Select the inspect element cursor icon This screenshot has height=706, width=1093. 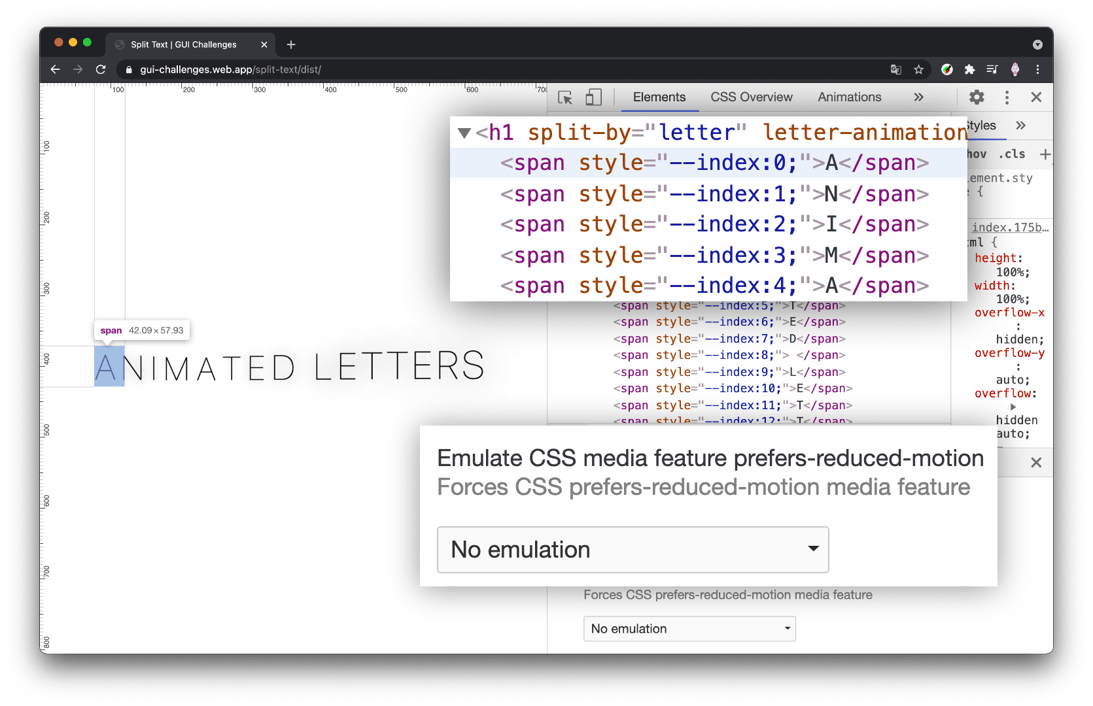point(566,97)
